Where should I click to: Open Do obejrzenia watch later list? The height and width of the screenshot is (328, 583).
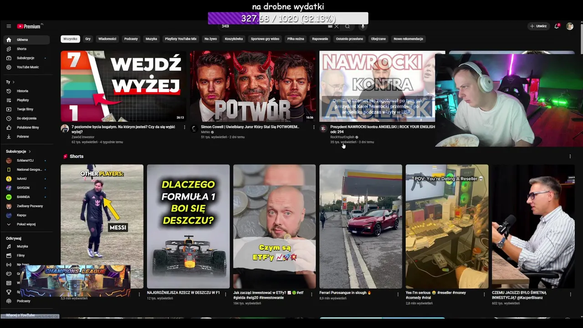[x=27, y=118]
